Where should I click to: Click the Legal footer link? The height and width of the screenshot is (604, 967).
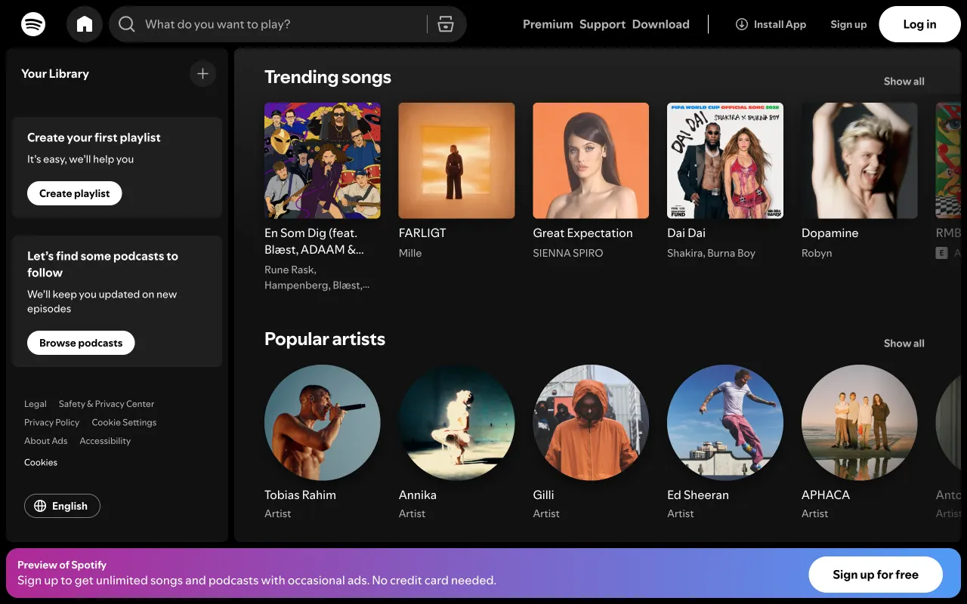[x=36, y=404]
